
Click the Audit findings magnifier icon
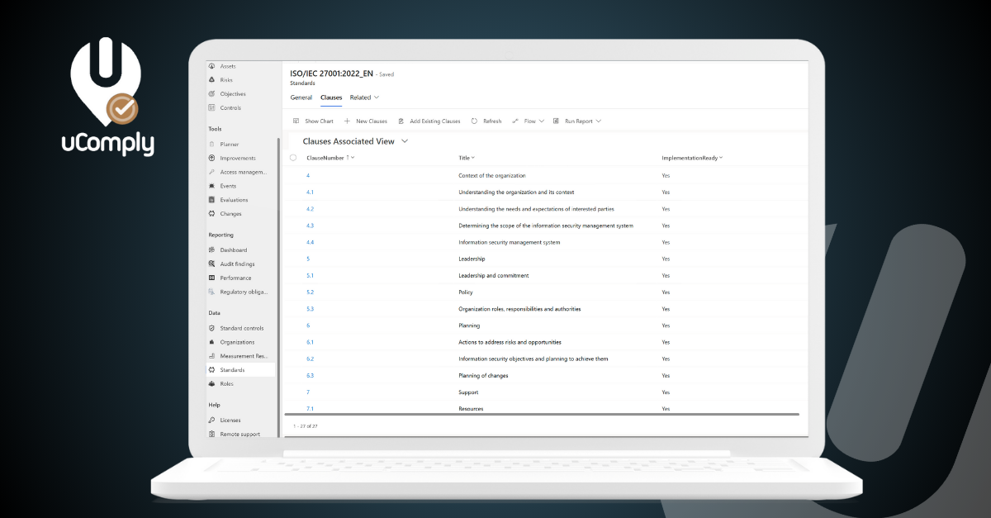point(211,264)
